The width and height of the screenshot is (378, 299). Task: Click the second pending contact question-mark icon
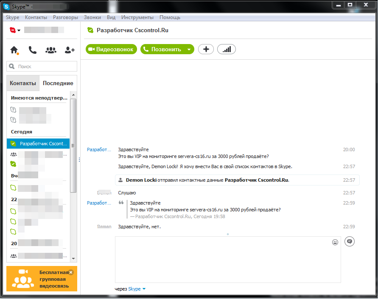point(13,120)
